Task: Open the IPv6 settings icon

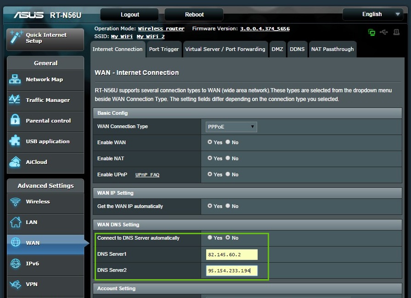Action: point(15,264)
